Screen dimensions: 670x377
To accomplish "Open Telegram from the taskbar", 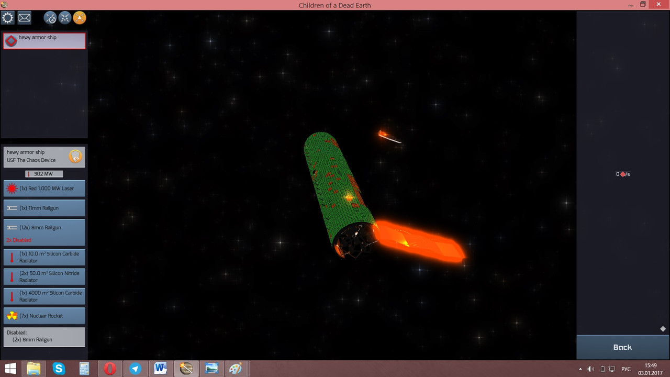I will (x=135, y=369).
